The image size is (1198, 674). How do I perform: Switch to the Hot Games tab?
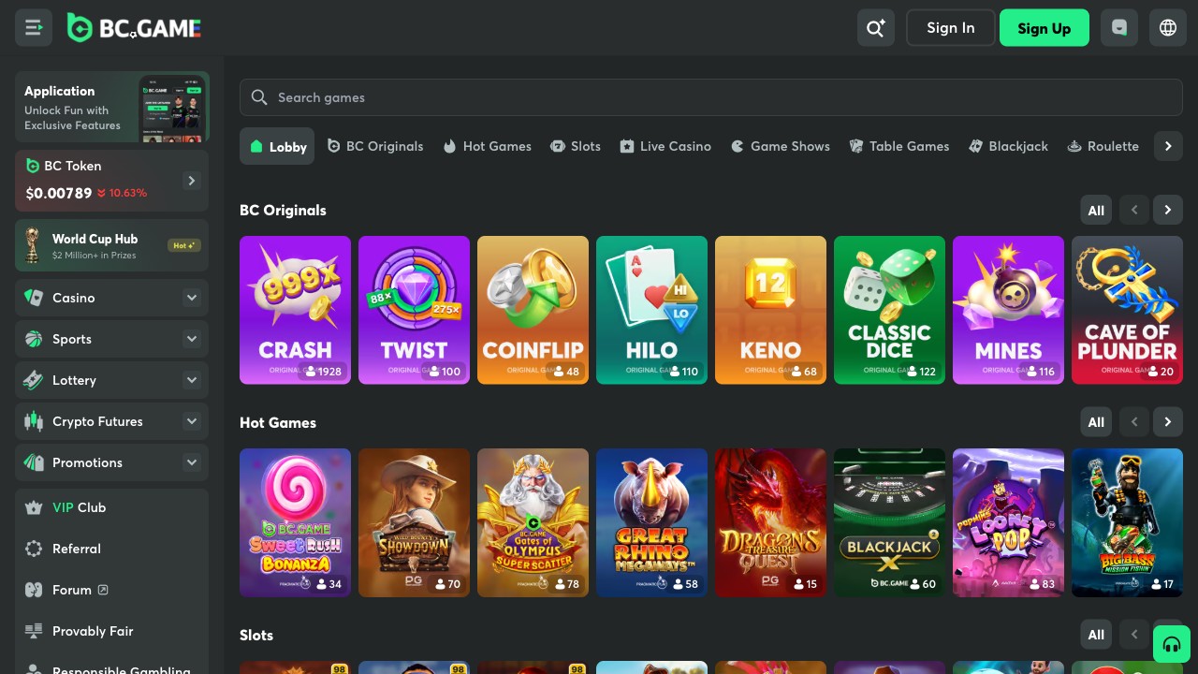point(488,146)
